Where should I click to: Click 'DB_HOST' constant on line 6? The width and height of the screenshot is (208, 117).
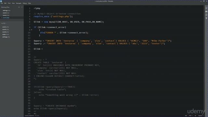pyautogui.click(x=63, y=22)
